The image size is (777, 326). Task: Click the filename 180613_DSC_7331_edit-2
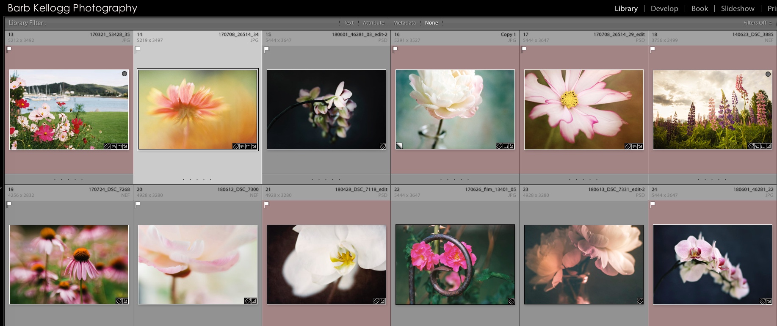(616, 190)
